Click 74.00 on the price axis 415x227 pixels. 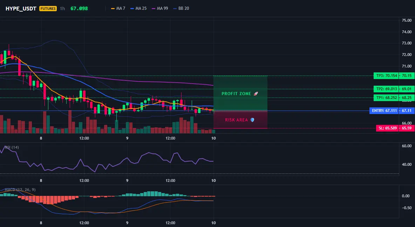point(407,32)
